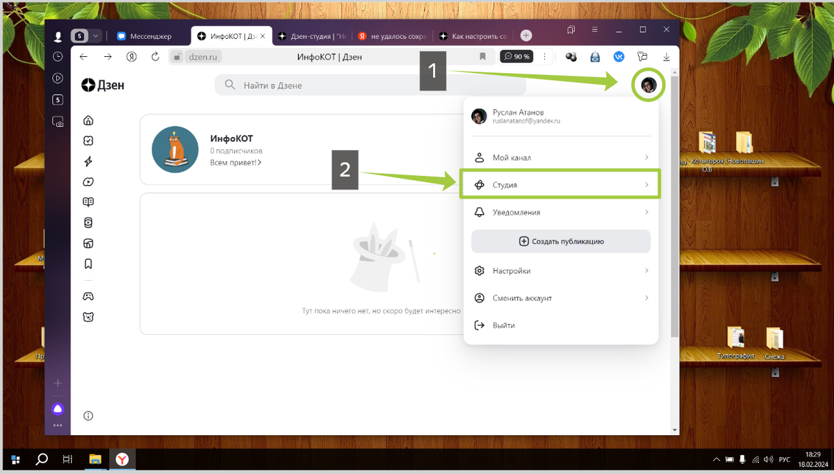This screenshot has width=834, height=474.
Task: Click Выйти to log out
Action: coord(561,325)
